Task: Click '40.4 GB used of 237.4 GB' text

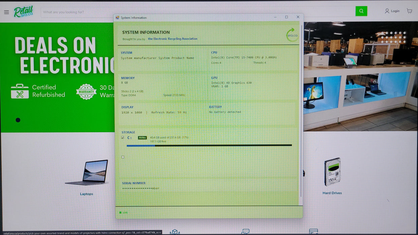Action: (166, 138)
